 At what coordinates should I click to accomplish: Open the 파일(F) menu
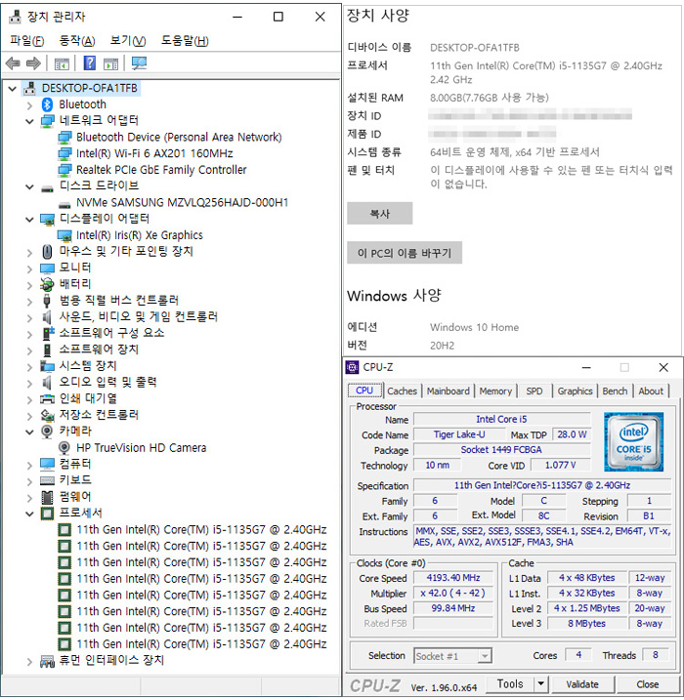[26, 41]
